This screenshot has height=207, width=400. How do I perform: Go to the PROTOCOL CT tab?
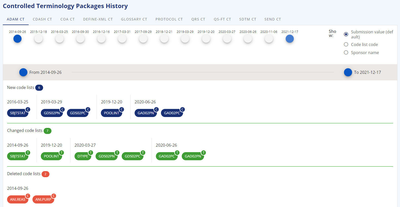click(x=169, y=19)
